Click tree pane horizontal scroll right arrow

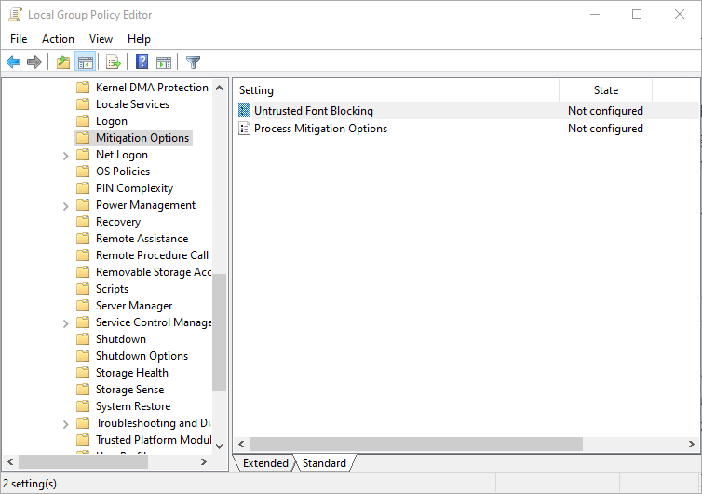204,461
